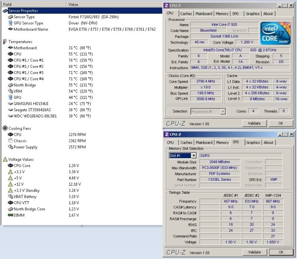The width and height of the screenshot is (297, 259).
Task: Minimize the upper CPU-Z window
Action: coord(280,6)
